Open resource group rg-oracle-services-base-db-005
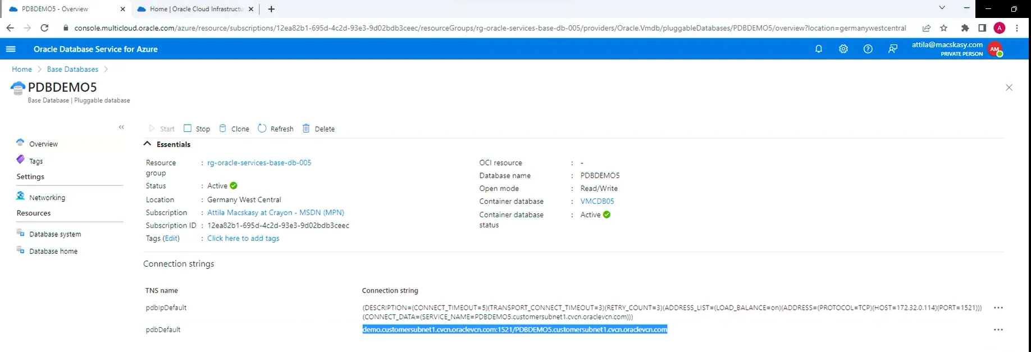This screenshot has width=1031, height=352. pyautogui.click(x=259, y=163)
